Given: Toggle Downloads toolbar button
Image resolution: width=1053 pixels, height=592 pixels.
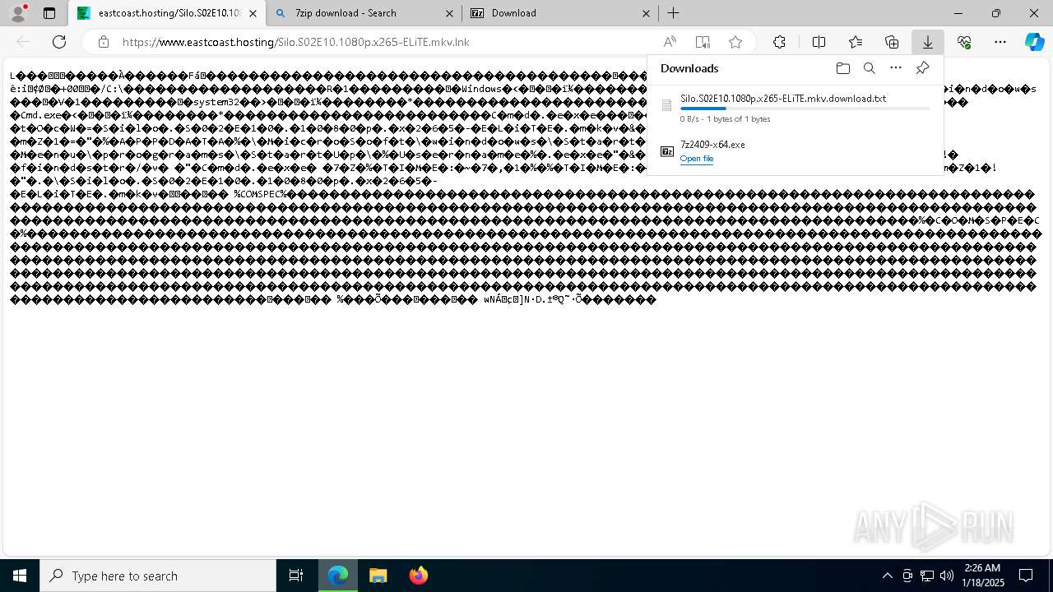Looking at the screenshot, I should [928, 42].
